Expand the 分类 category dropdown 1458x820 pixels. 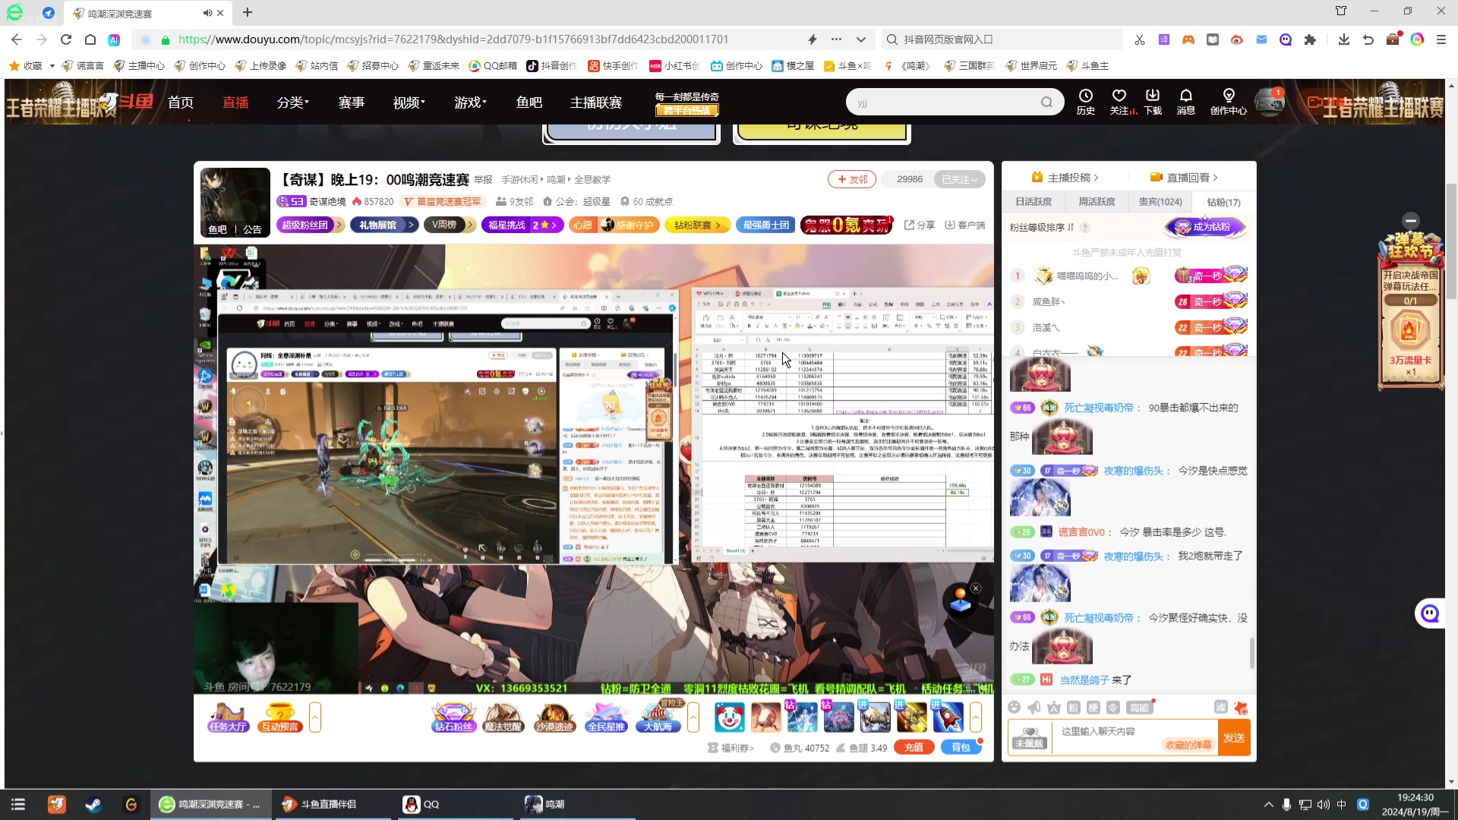(293, 102)
